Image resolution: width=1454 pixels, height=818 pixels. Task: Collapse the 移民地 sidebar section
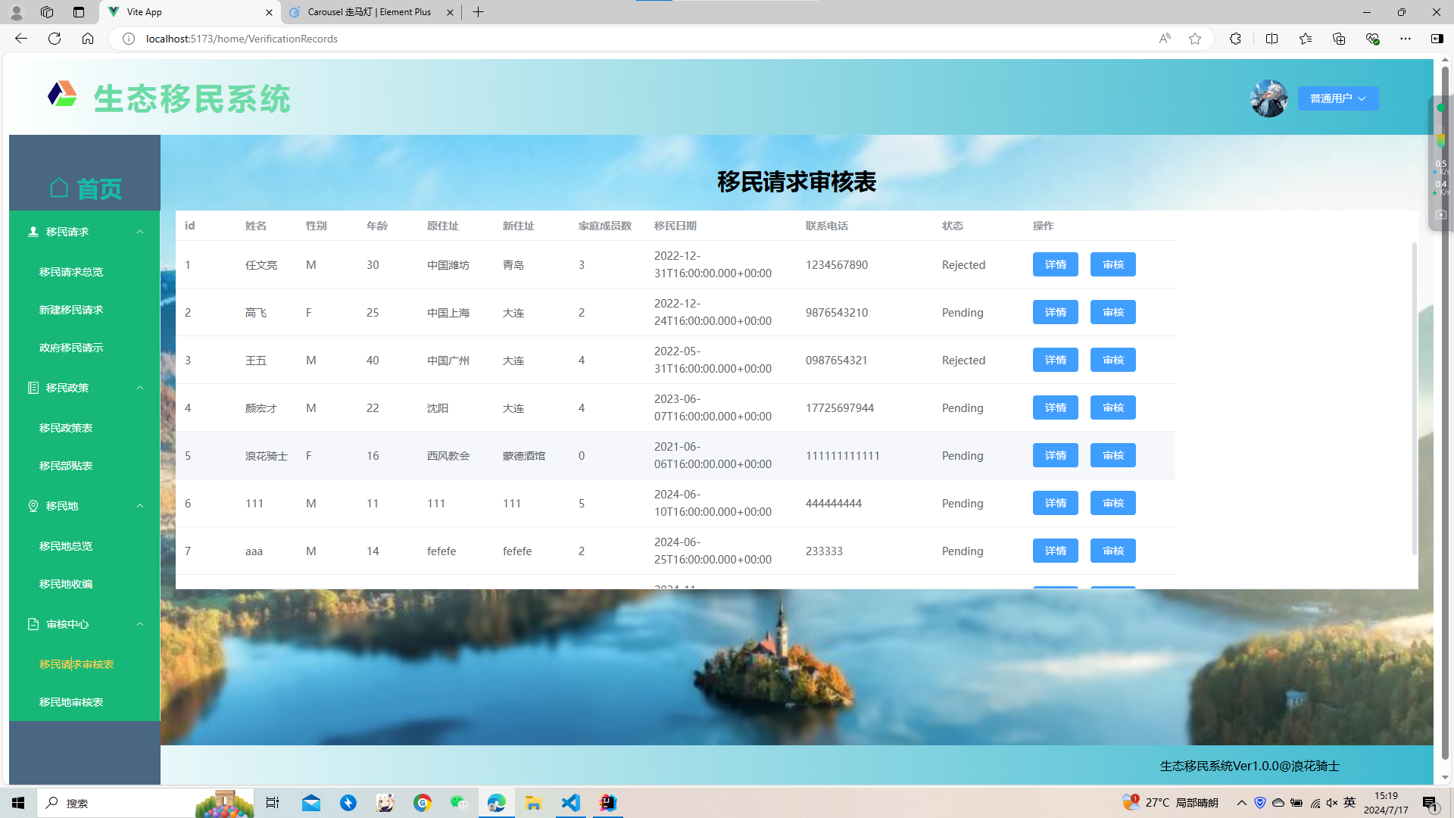tap(85, 506)
